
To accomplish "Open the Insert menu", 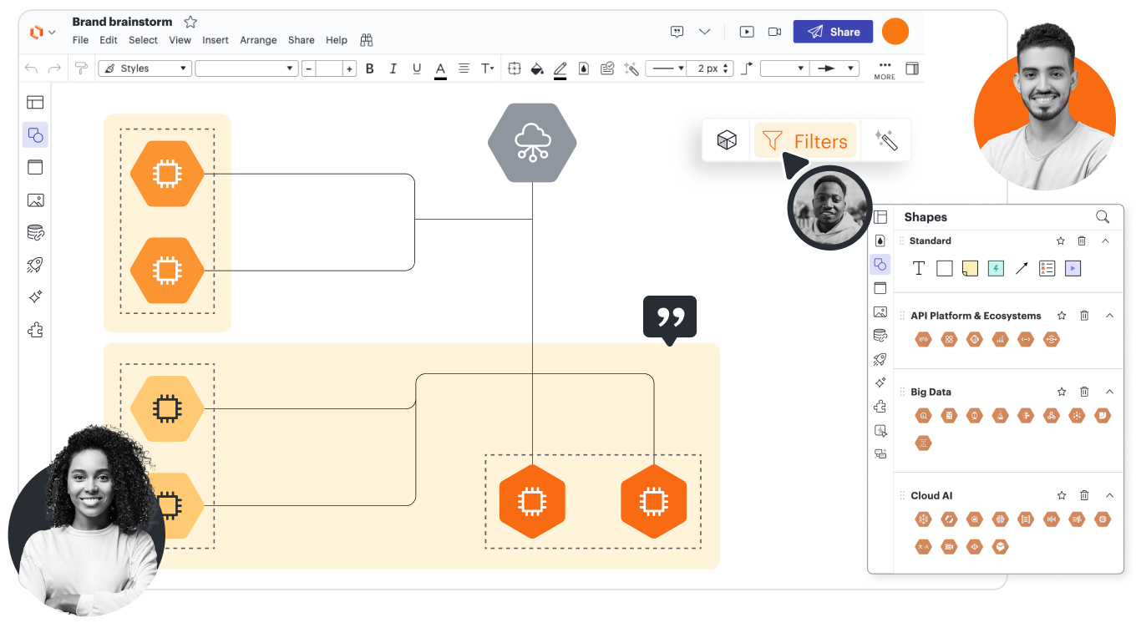I will click(216, 40).
